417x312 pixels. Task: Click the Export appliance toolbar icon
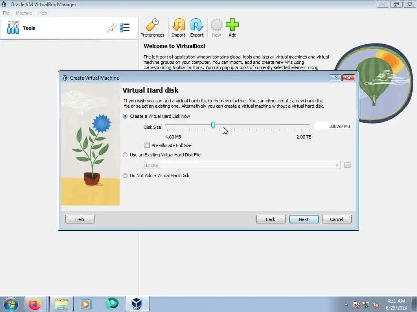[x=197, y=28]
